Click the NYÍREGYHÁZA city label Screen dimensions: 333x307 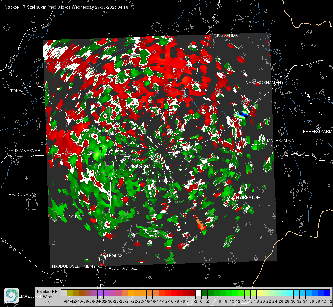(141, 166)
